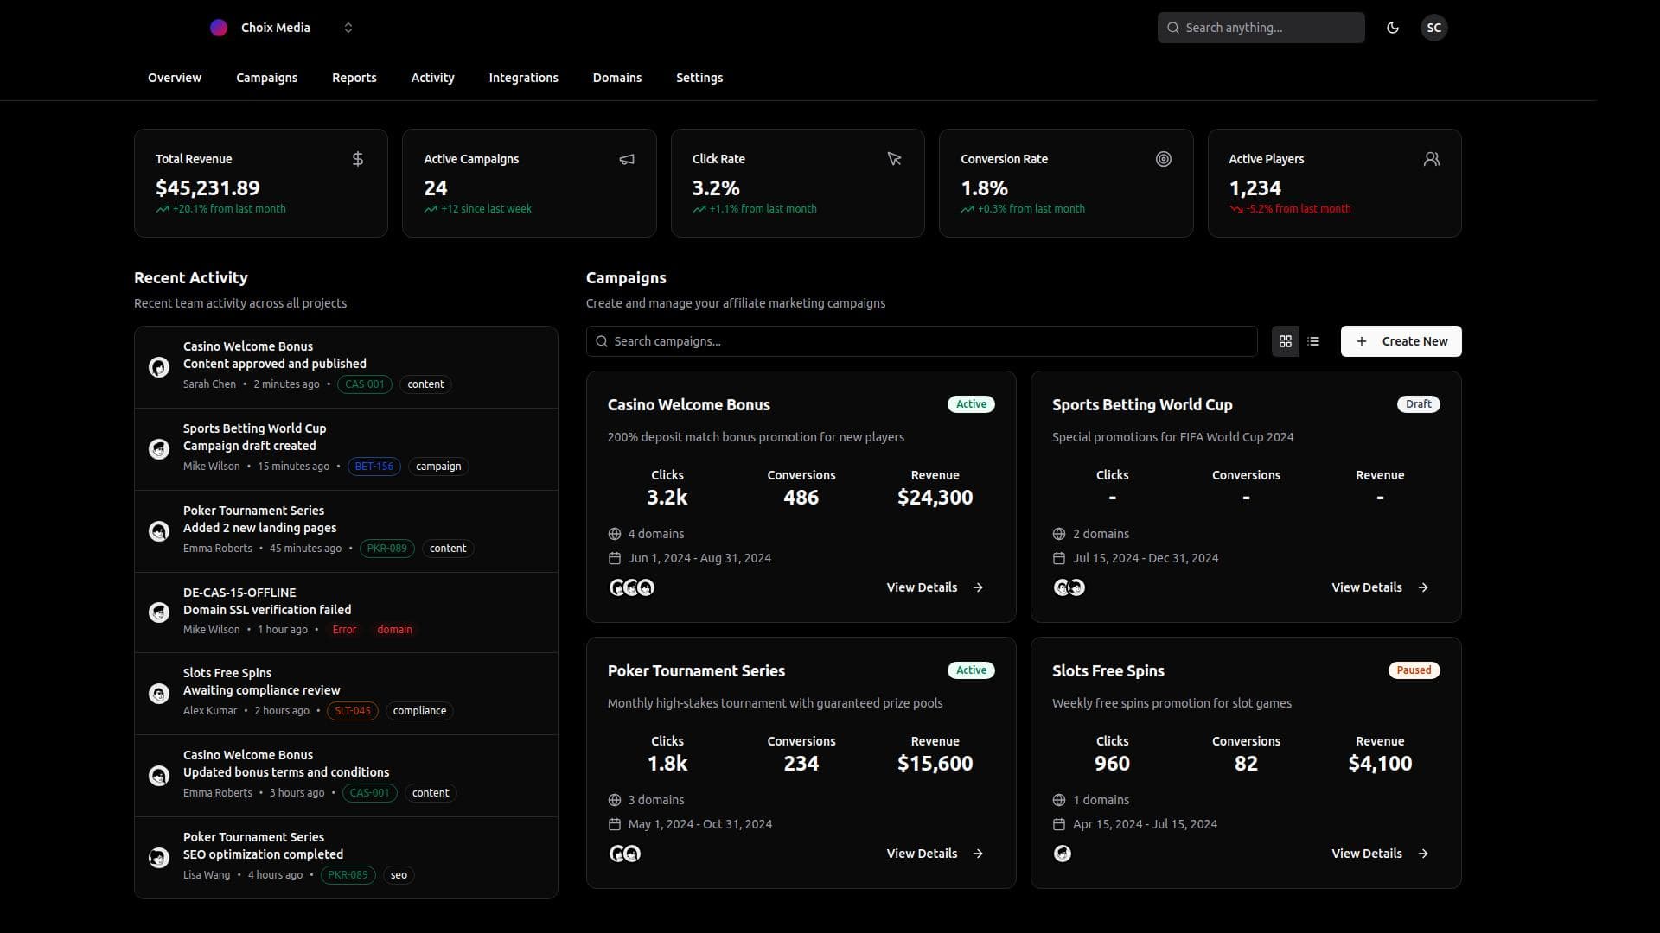Click the -5.2% from last month text
Viewport: 1660px width, 933px height.
[1299, 209]
